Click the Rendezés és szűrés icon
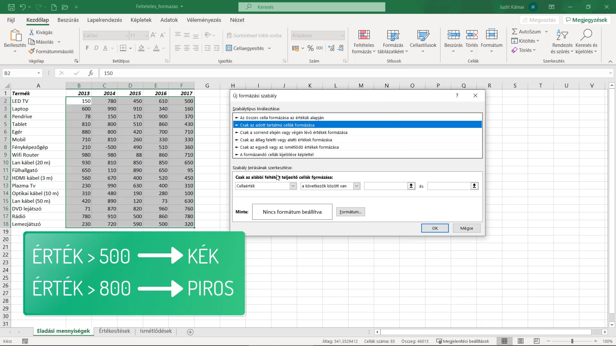The height and width of the screenshot is (346, 616). pos(562,35)
